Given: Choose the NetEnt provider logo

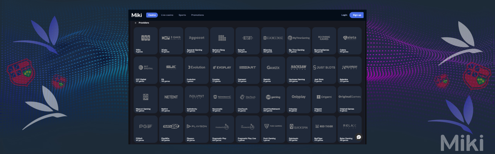Looking at the screenshot, I should [171, 97].
